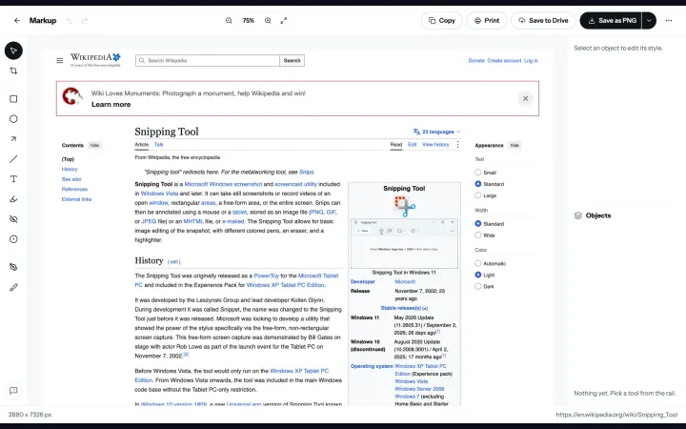The width and height of the screenshot is (686, 429).
Task: Click the External links entry in Contents
Action: pyautogui.click(x=76, y=199)
